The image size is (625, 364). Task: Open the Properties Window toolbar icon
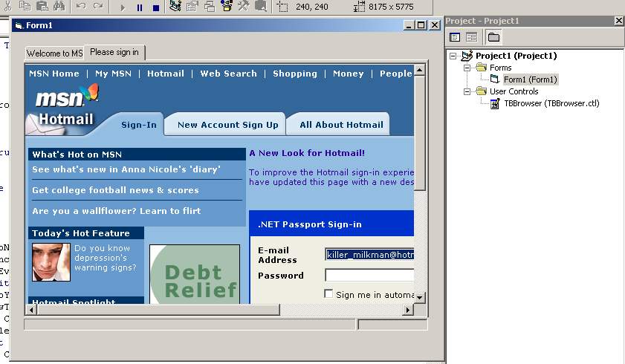192,7
